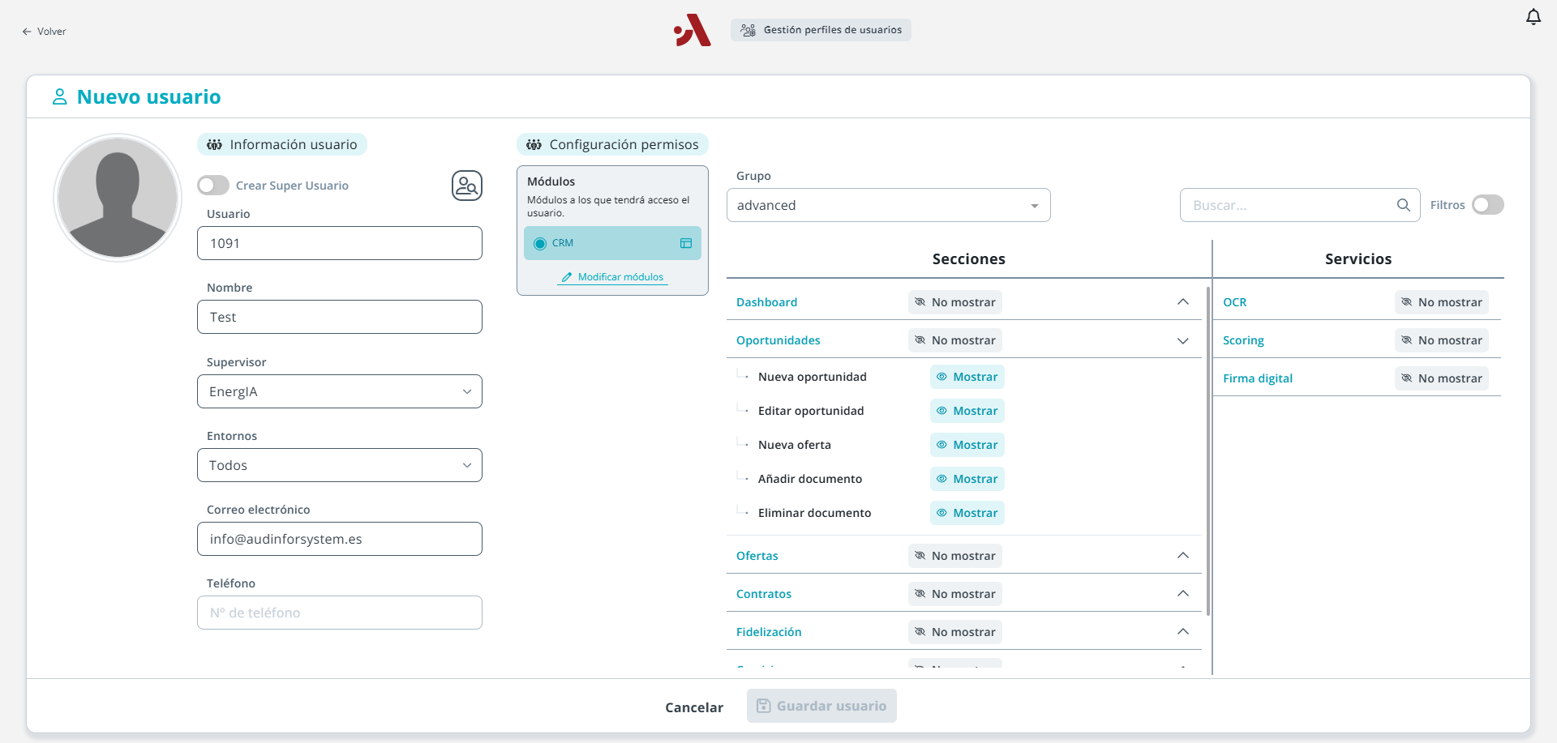Open Gestión perfiles de usuarios tab
The height and width of the screenshot is (743, 1557).
(821, 30)
